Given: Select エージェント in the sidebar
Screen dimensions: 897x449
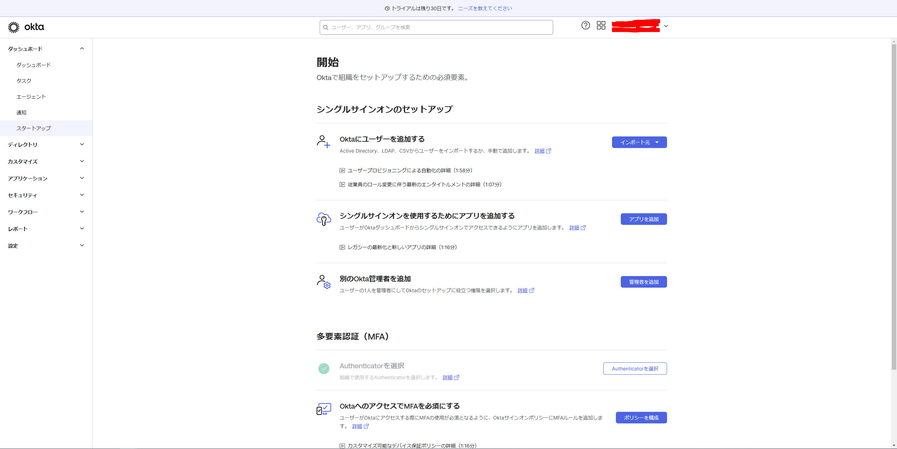Looking at the screenshot, I should point(31,96).
